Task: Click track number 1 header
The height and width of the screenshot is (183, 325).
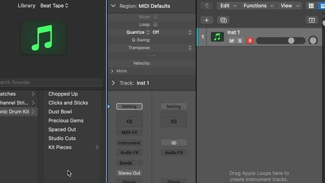Action: (203, 37)
